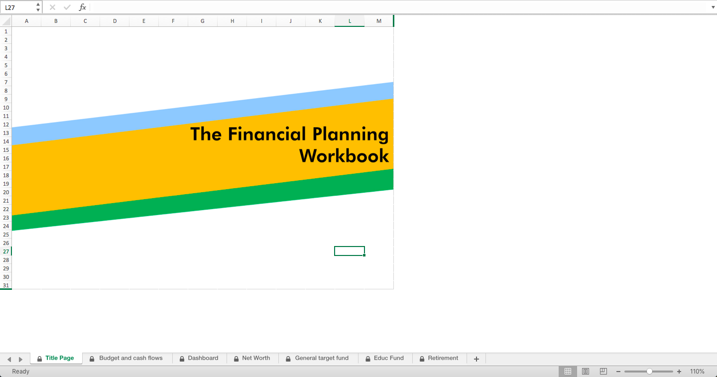Switch to Normal view icon
Viewport: 717px width, 377px height.
click(568, 372)
